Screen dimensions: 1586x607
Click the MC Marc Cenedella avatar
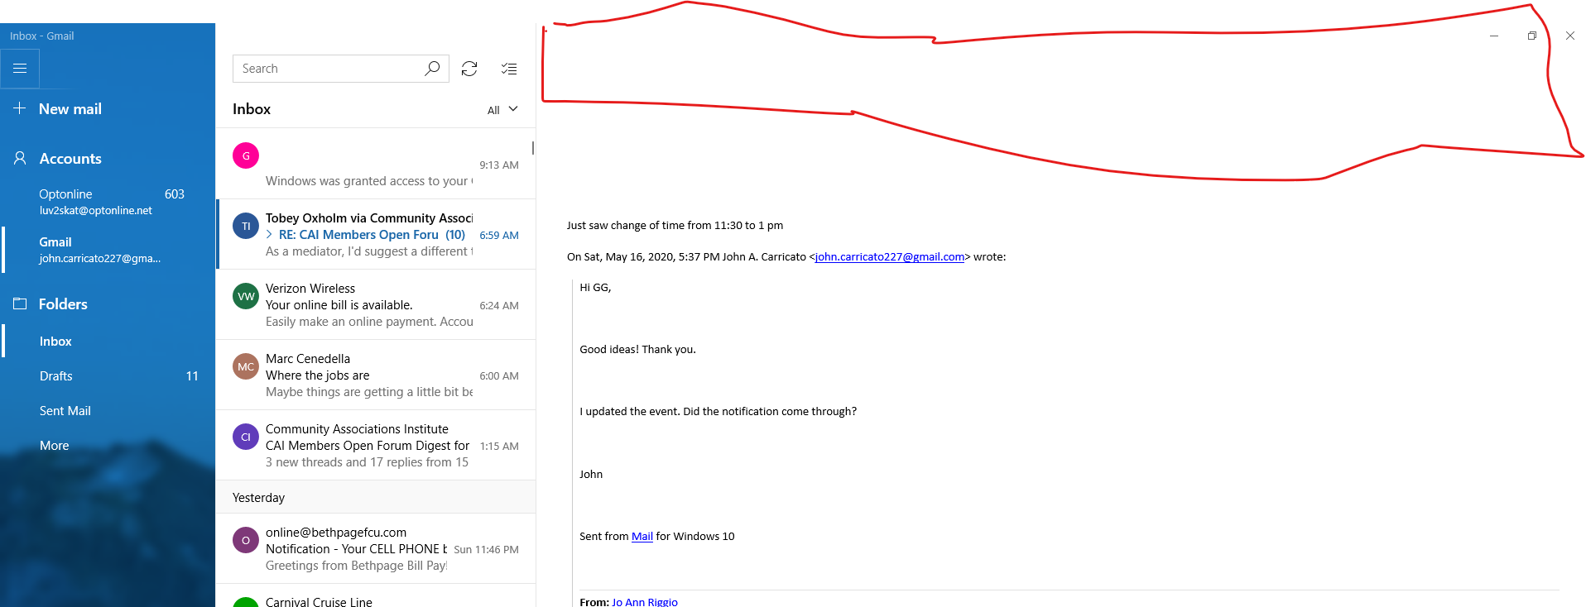[246, 366]
